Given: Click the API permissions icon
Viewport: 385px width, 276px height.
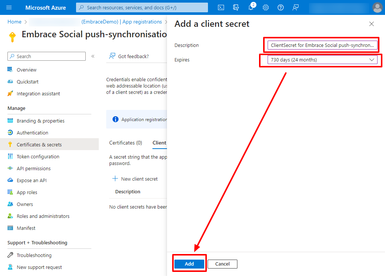Looking at the screenshot, I should point(10,168).
